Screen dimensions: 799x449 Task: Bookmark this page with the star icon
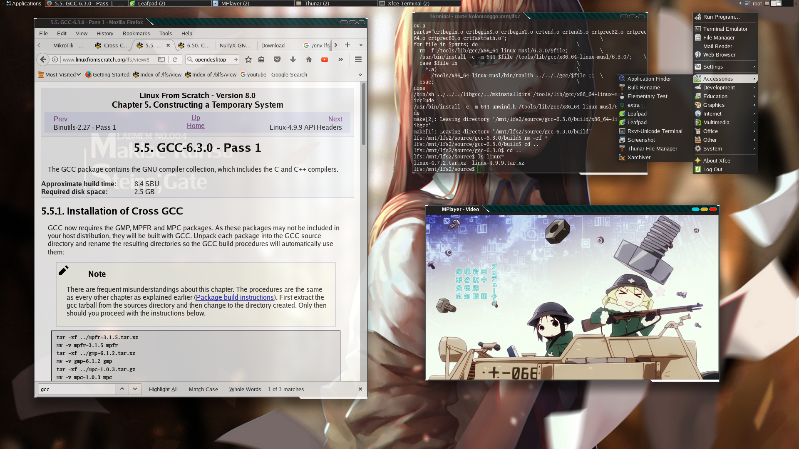coord(248,59)
